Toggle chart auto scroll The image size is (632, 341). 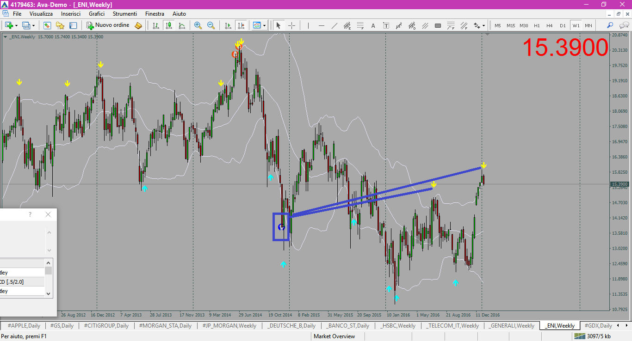228,25
